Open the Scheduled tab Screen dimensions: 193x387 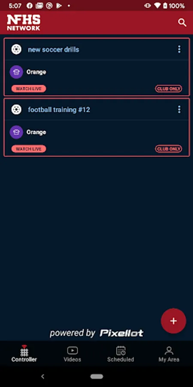pyautogui.click(x=121, y=354)
